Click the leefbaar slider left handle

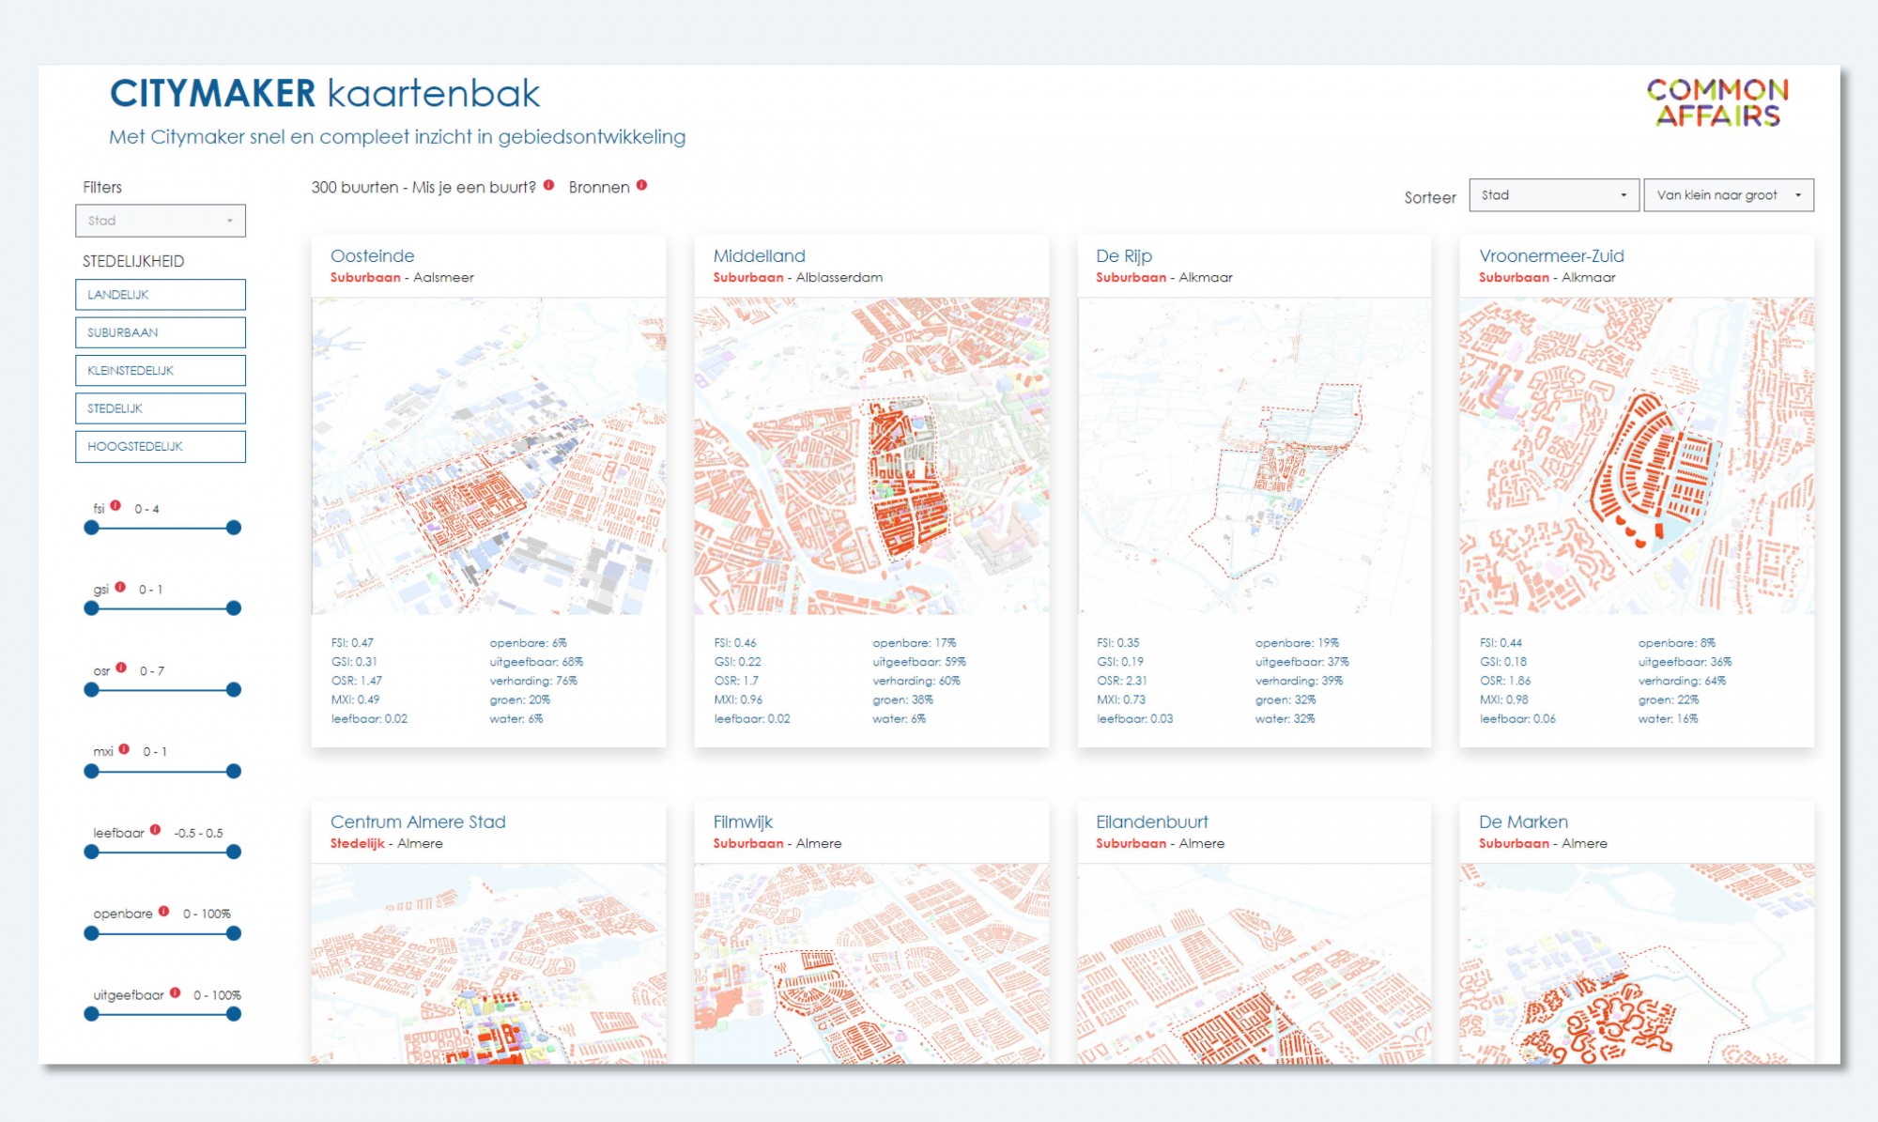pos(91,852)
